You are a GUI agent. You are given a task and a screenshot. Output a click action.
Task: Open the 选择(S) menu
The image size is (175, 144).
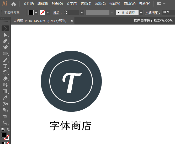(86, 4)
